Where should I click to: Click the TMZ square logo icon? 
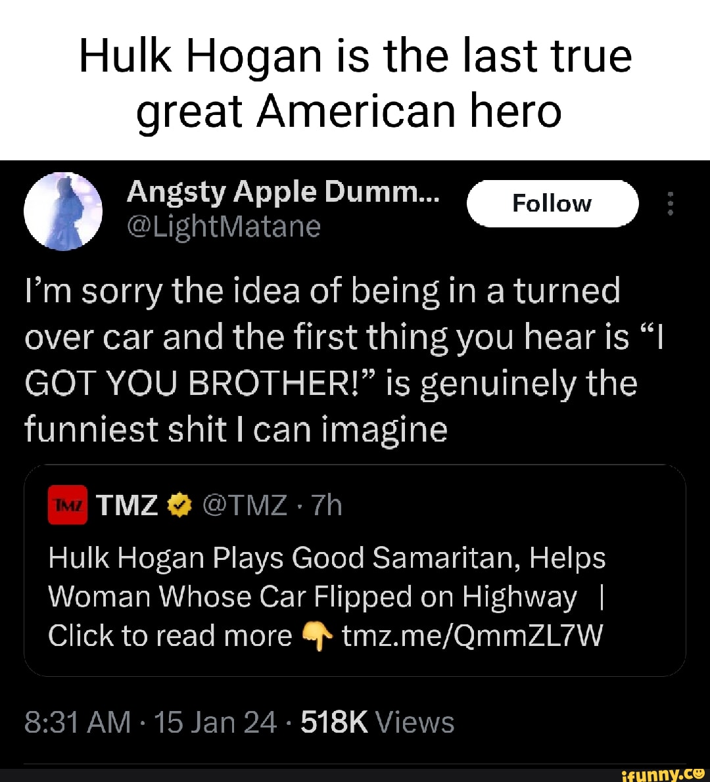point(66,505)
